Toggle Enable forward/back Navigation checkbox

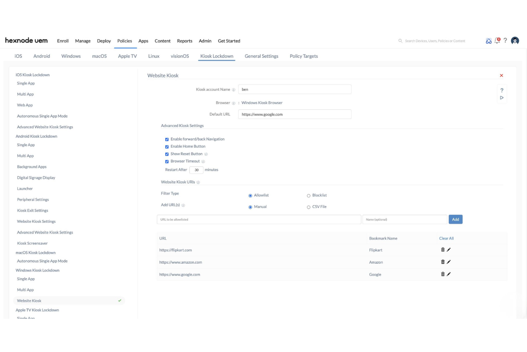(x=167, y=139)
